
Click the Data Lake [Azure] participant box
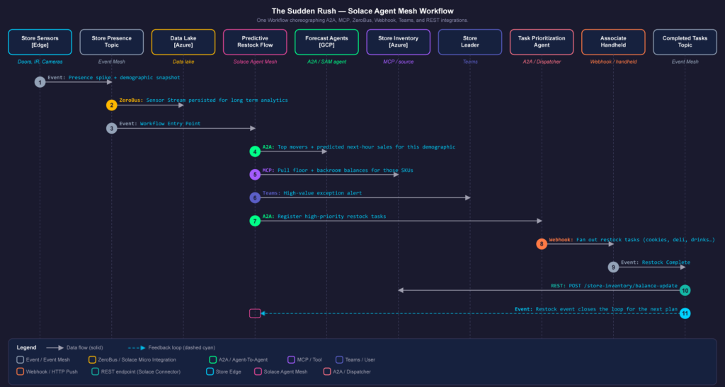[183, 42]
